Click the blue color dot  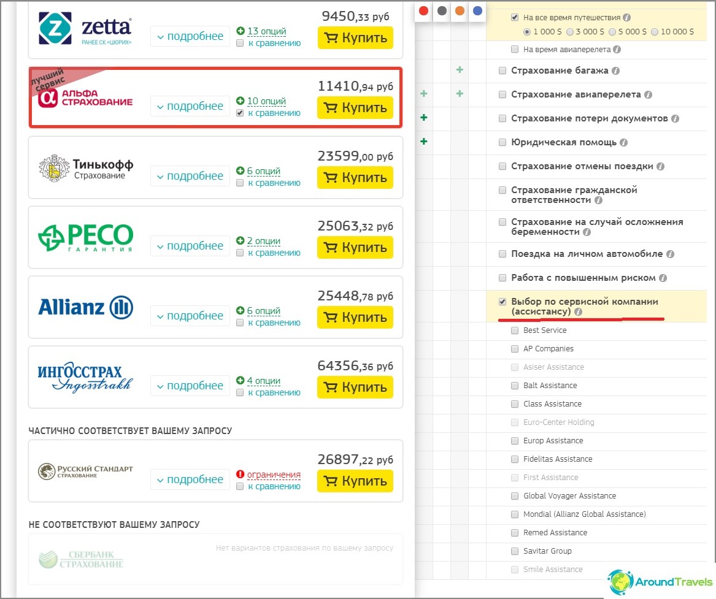pos(477,10)
